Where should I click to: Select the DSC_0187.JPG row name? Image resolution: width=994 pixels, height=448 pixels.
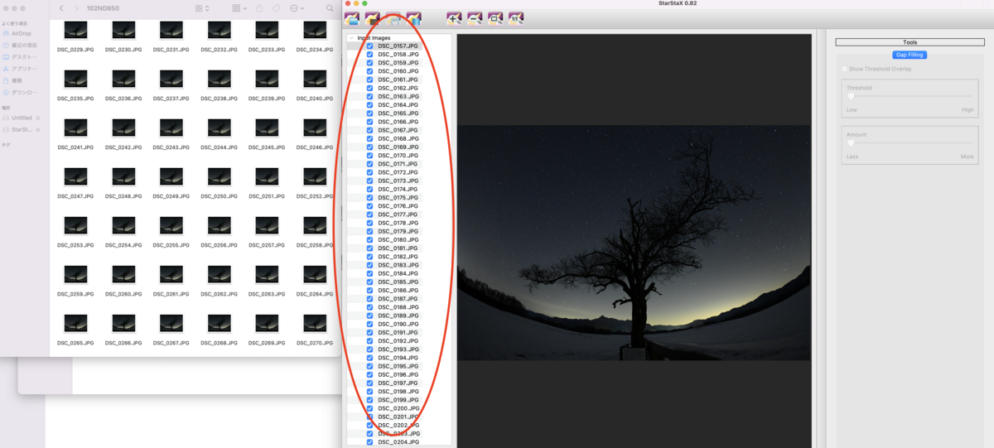[398, 299]
